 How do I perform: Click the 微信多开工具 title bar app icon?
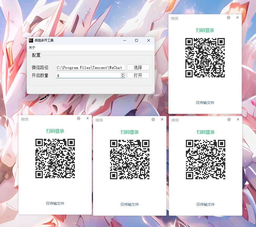click(31, 40)
